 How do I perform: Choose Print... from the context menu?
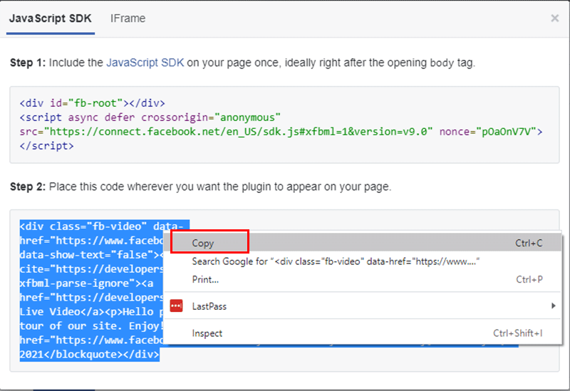[x=363, y=279]
